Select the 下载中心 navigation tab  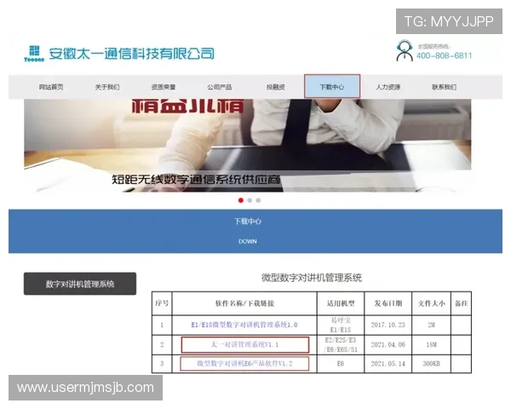pos(332,86)
